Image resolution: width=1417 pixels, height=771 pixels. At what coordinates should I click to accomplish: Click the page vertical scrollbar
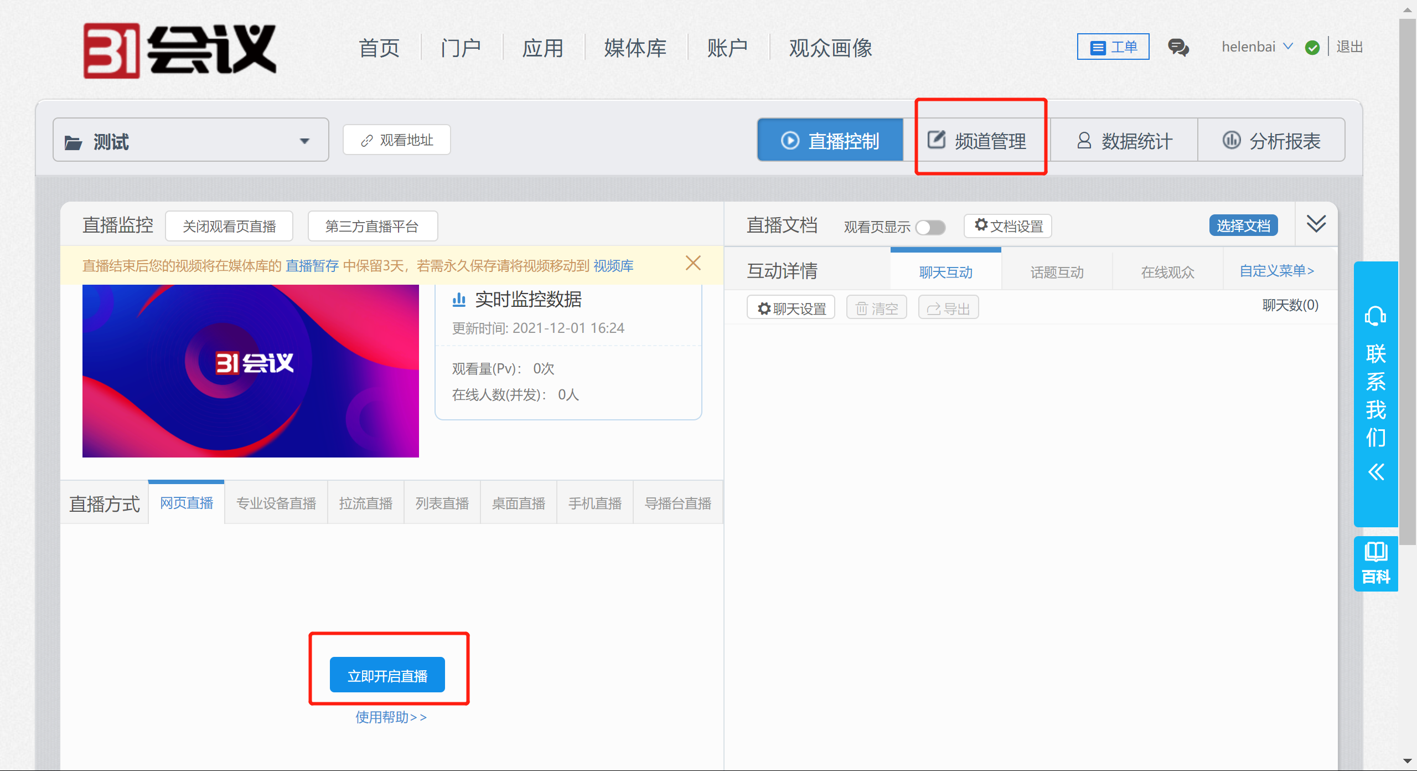(1408, 282)
